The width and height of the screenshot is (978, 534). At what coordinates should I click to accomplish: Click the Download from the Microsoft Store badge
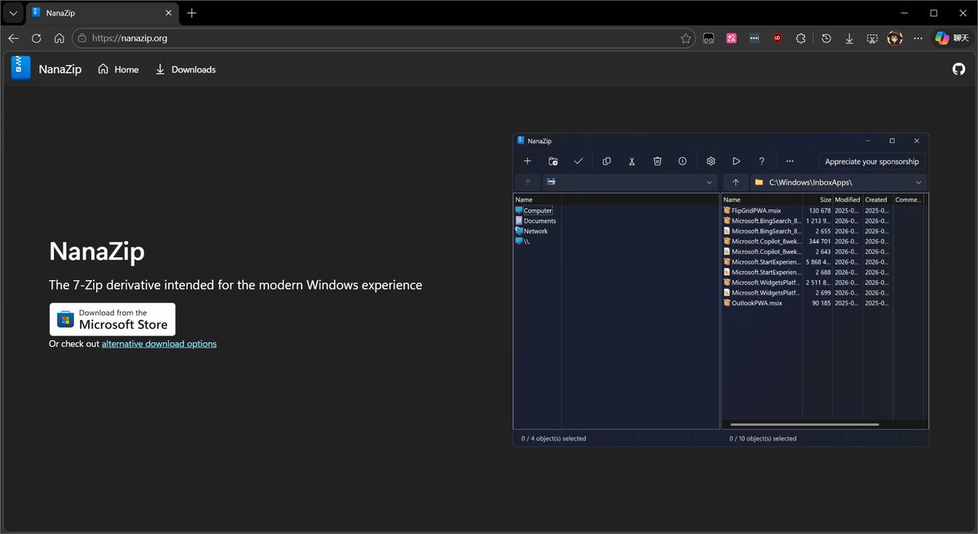tap(112, 319)
